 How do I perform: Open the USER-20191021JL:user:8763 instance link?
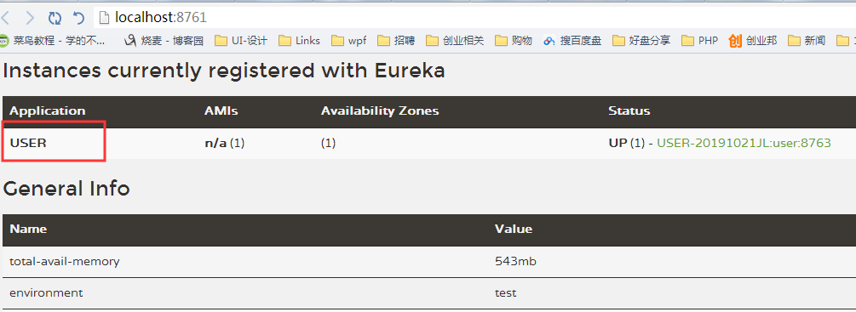(744, 143)
